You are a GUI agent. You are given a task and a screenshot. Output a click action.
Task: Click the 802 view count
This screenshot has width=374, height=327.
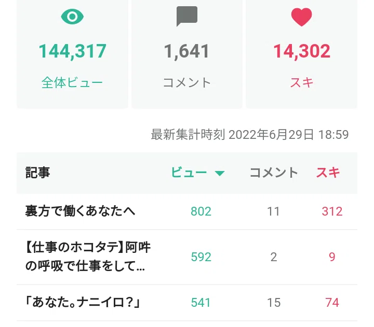[201, 211]
